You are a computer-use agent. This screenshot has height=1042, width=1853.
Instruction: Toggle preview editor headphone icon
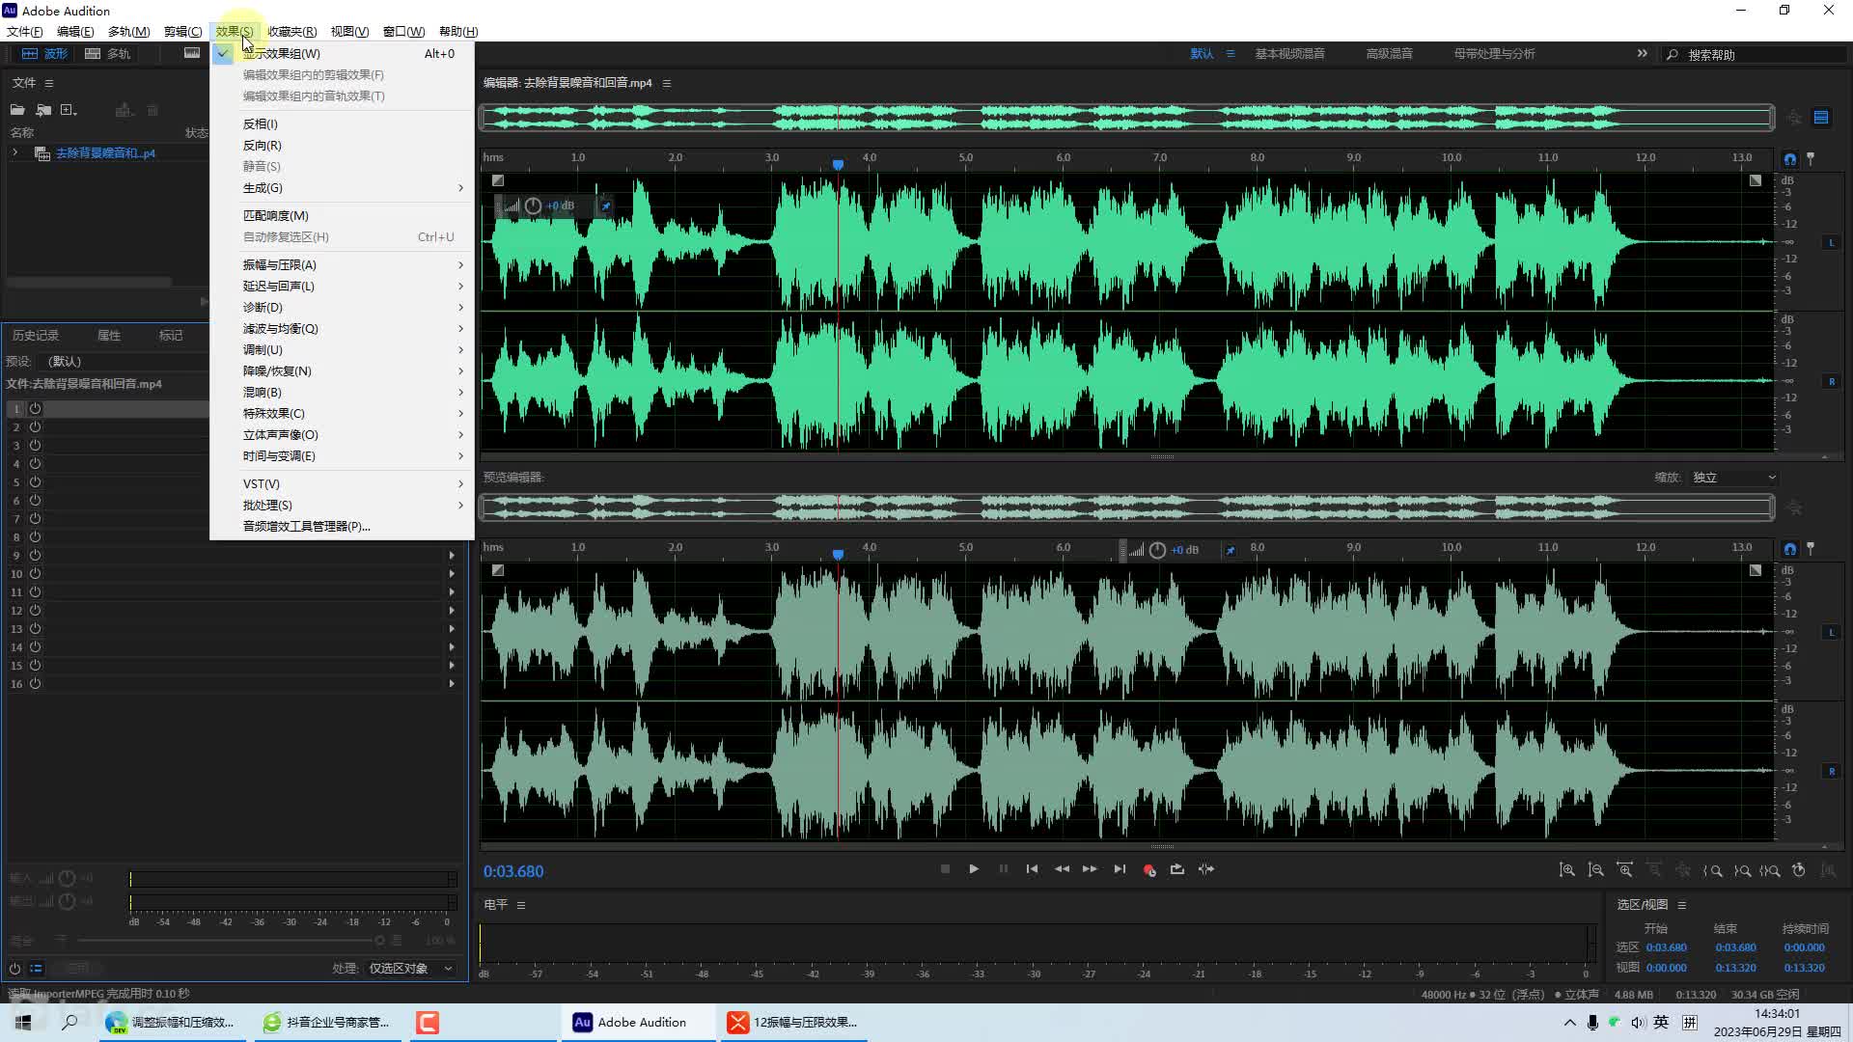tap(1790, 549)
